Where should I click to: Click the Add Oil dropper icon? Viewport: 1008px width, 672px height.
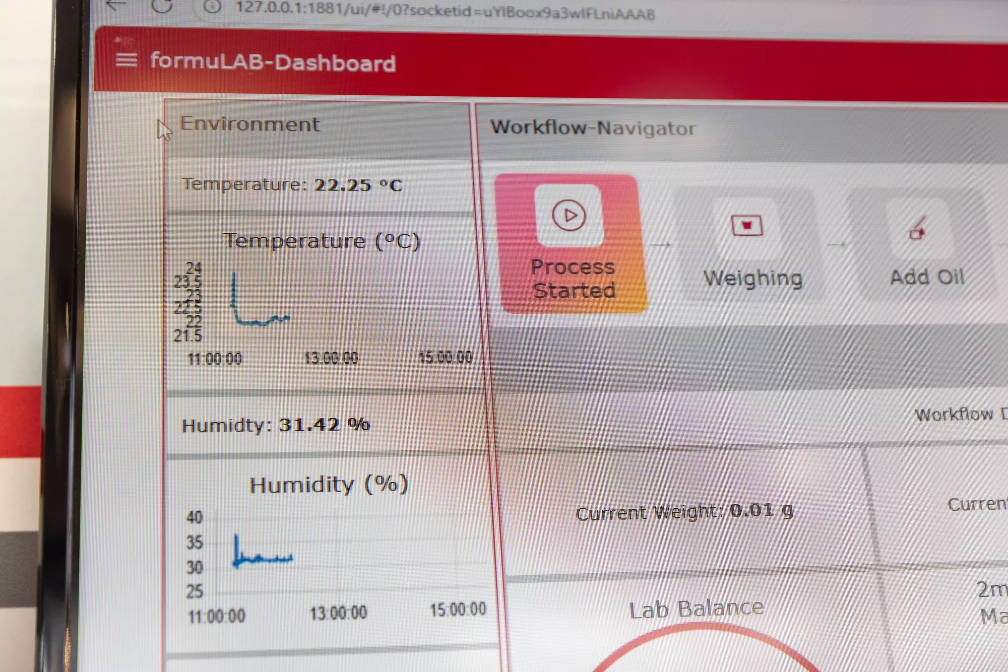pos(918,228)
